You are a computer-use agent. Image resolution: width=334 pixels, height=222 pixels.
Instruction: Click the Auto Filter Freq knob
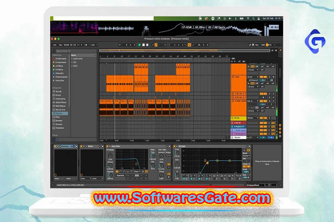[x=153, y=156]
